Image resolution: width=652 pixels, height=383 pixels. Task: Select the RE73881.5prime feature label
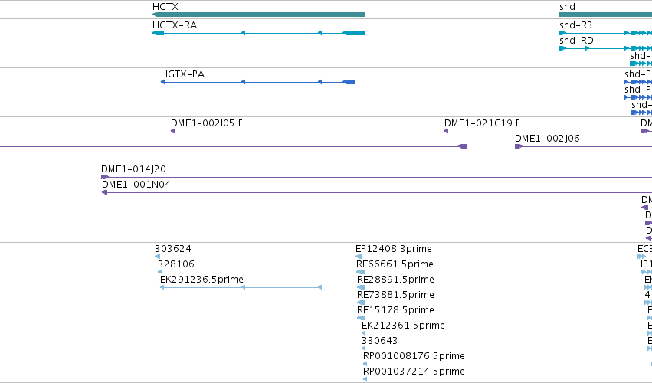click(395, 295)
